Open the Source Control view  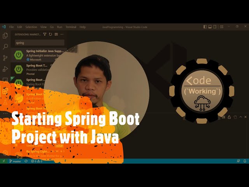pos(5,58)
